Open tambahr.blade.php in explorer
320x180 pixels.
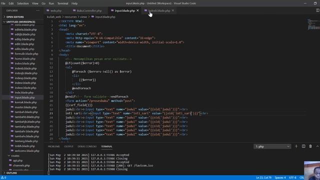(26, 131)
